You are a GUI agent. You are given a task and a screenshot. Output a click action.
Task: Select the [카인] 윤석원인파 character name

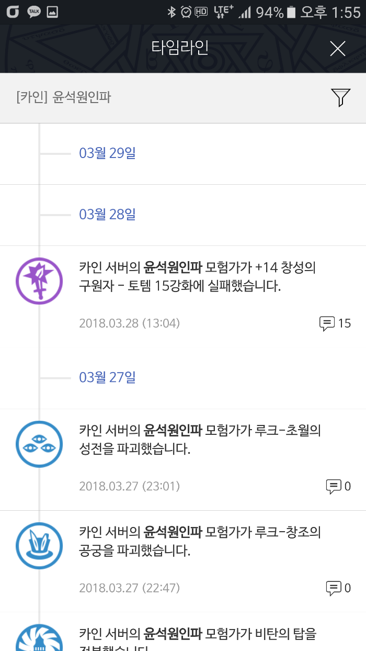point(64,97)
